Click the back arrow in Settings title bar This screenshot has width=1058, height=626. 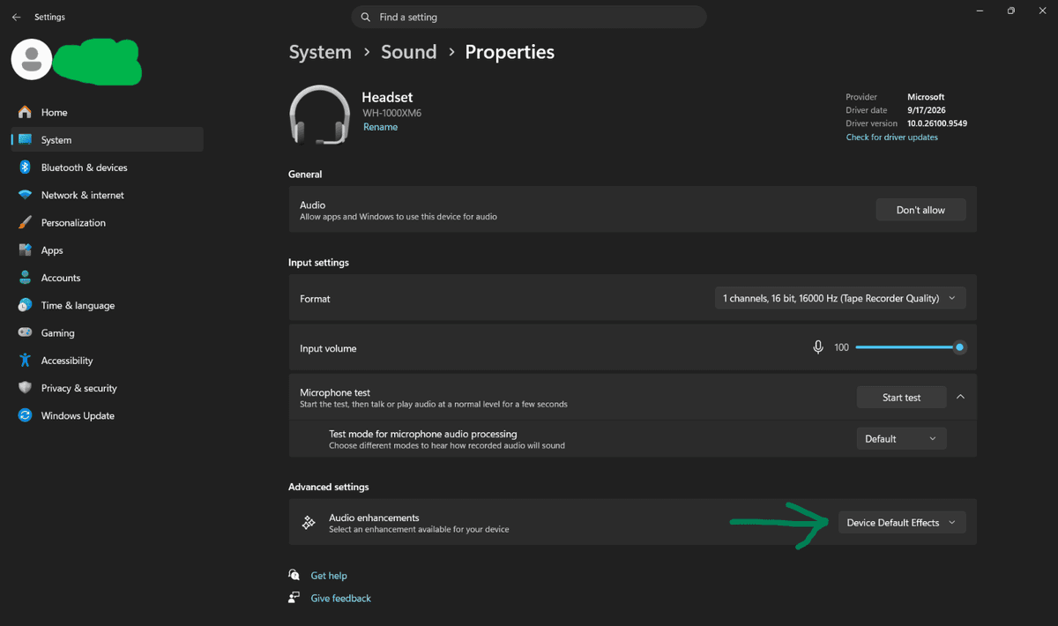[x=16, y=17]
